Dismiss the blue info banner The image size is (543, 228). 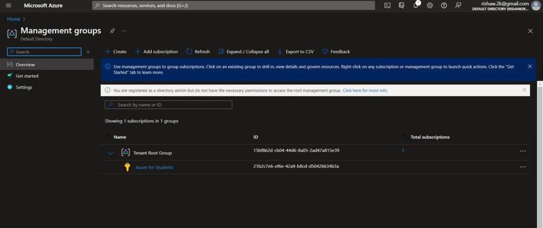click(530, 66)
